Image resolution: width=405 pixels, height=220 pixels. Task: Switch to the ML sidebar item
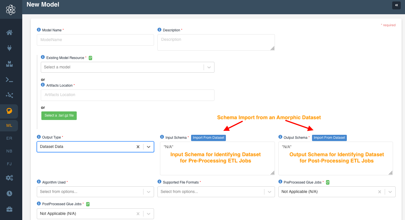point(9,125)
